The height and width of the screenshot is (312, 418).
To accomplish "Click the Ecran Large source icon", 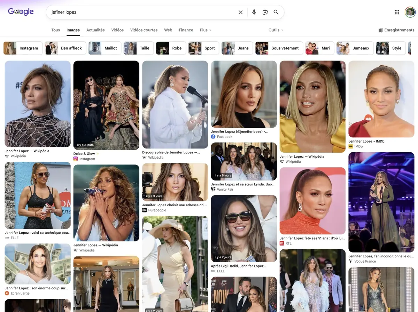I will (x=7, y=293).
